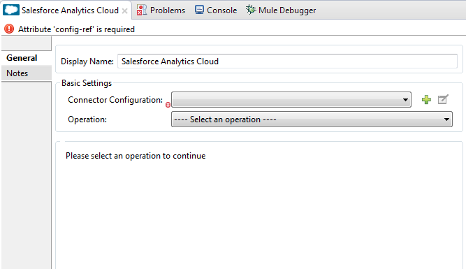Image resolution: width=466 pixels, height=269 pixels.
Task: Click the Display Name label
Action: coord(87,61)
